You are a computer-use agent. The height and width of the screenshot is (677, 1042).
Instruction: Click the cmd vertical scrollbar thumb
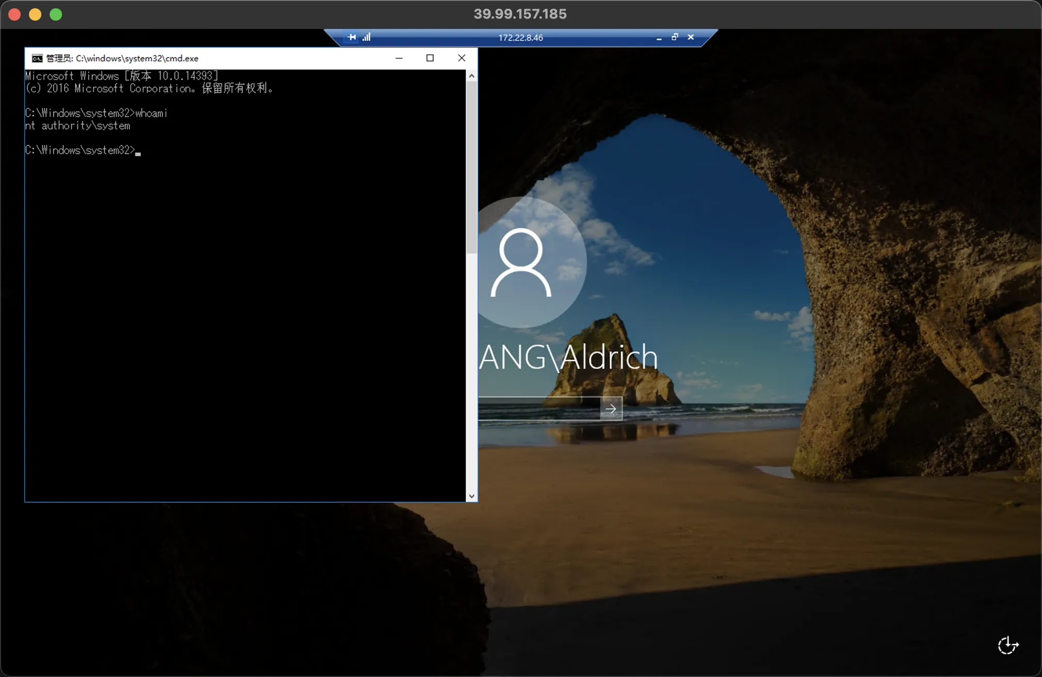[x=471, y=166]
